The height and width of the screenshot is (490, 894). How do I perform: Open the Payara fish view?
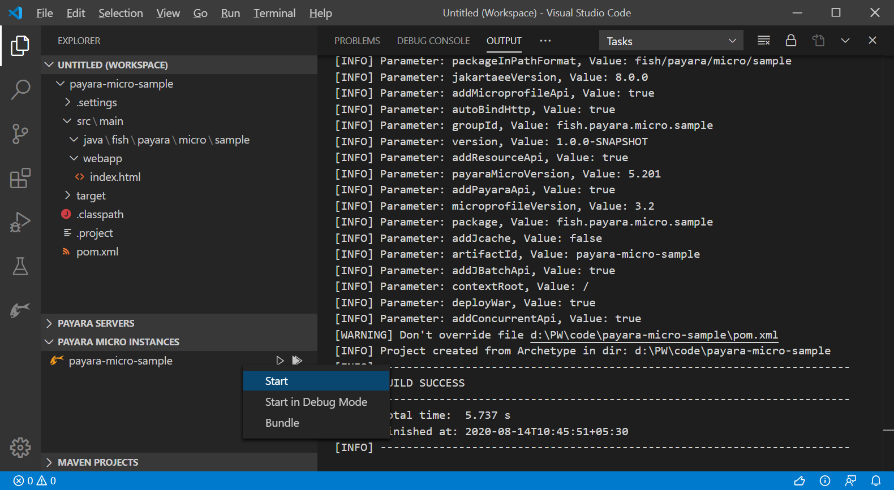coord(20,310)
